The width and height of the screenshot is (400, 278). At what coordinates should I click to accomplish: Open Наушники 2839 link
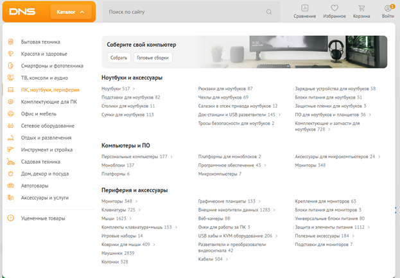[x=118, y=253]
